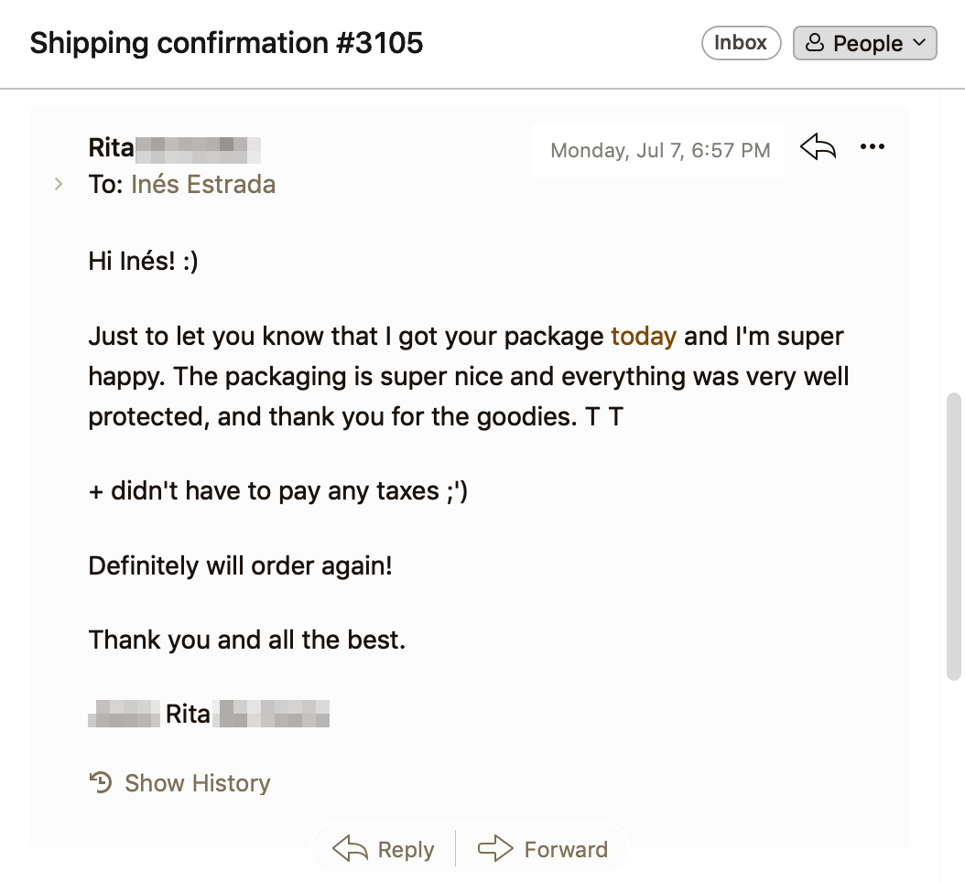This screenshot has width=965, height=882.
Task: Click the clock icon next to Show History
Action: click(x=101, y=783)
